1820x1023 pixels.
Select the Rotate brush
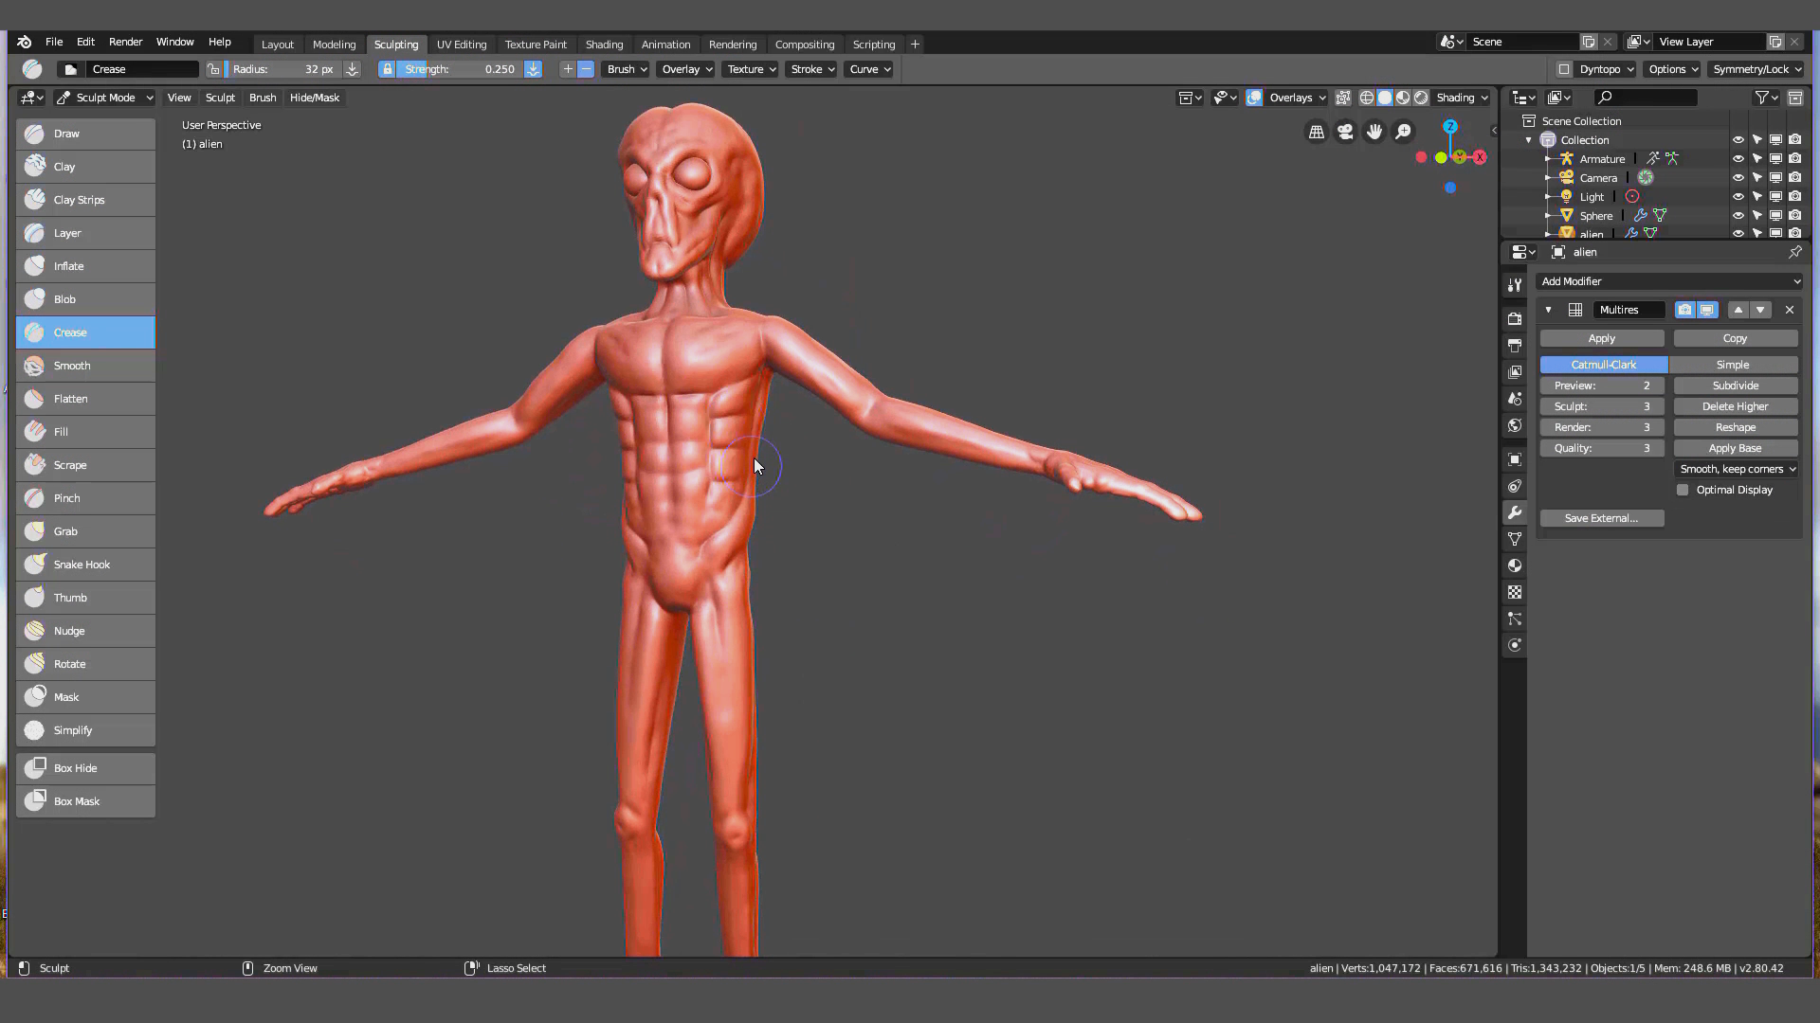click(85, 664)
